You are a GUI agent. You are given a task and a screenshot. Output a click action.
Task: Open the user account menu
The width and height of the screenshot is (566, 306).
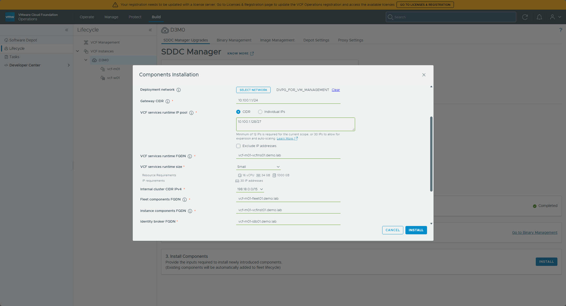[555, 17]
